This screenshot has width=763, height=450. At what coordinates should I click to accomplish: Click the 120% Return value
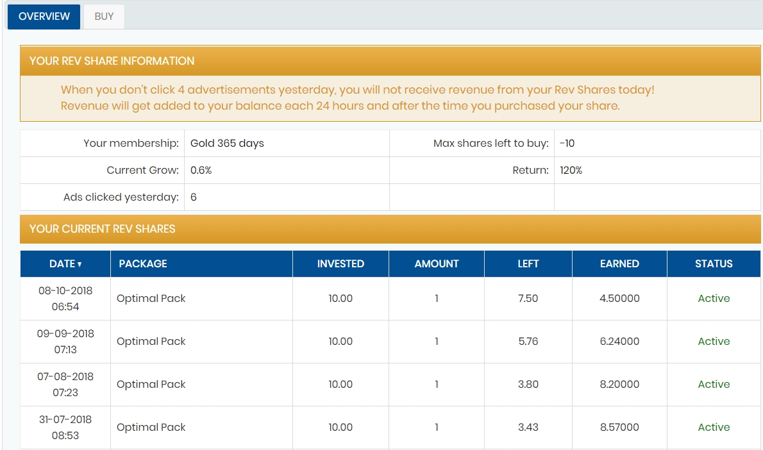point(571,171)
